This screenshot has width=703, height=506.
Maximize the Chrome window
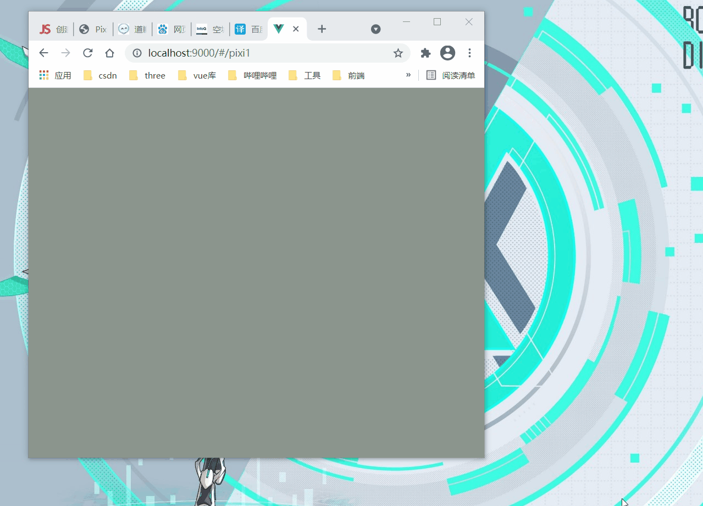coord(438,22)
